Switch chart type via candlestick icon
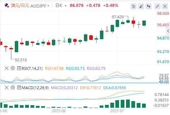This screenshot has height=115, width=170. [149, 6]
